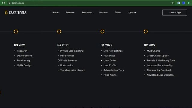Reload the page with the refresh icon
This screenshot has height=108, width=192.
(x=3, y=3)
